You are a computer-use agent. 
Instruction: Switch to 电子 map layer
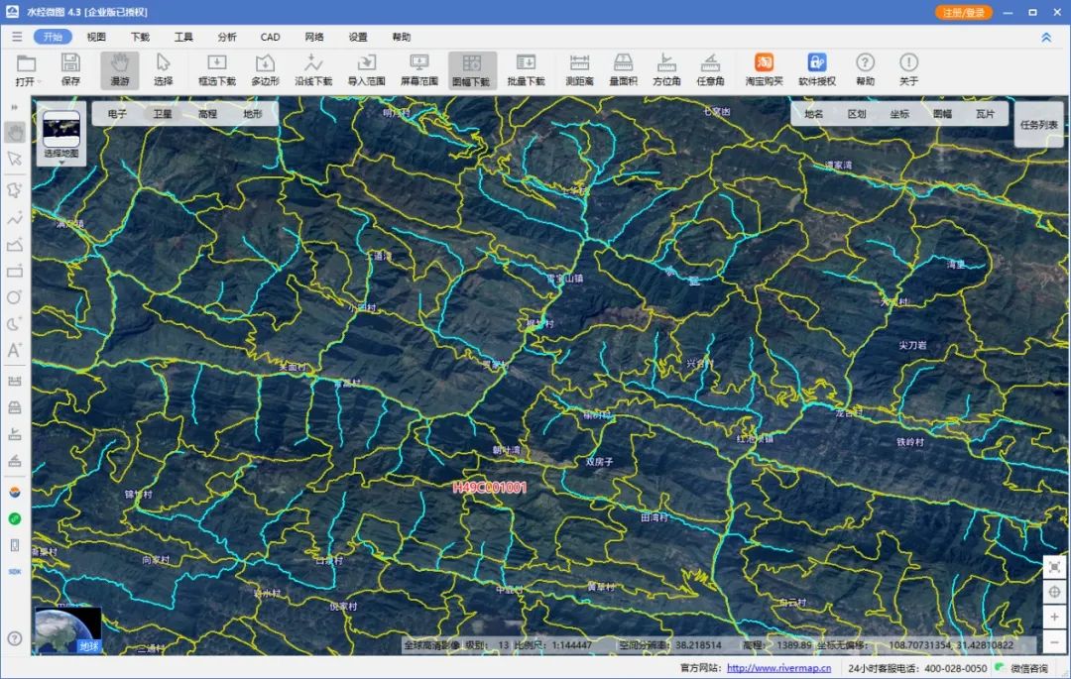117,114
